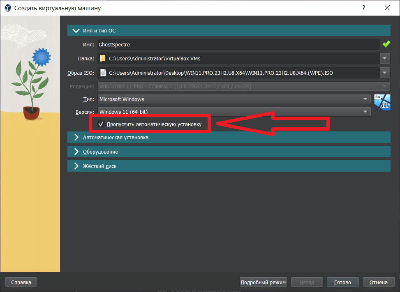Click the Windows 11 64-bit OS badge icon

click(382, 102)
